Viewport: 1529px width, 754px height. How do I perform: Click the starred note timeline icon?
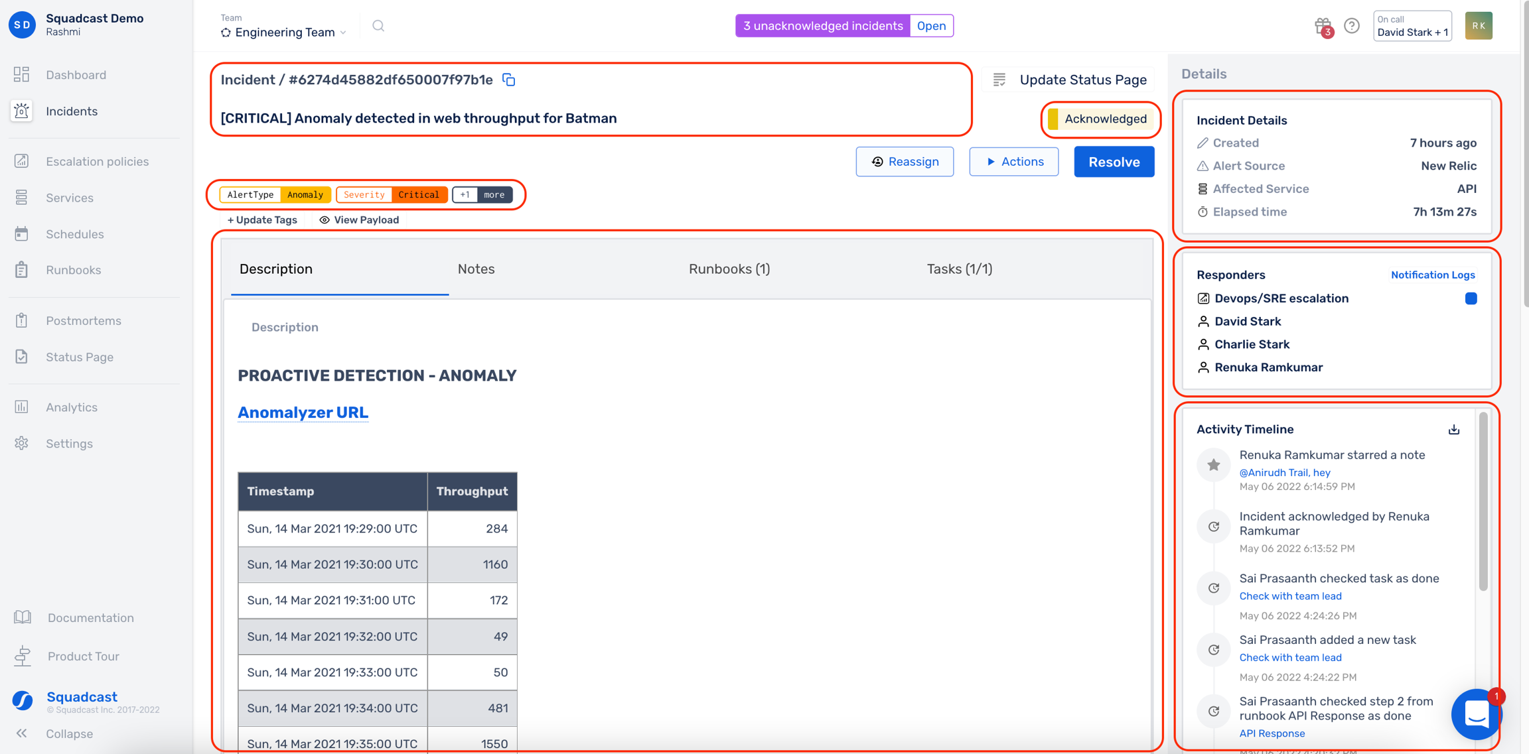point(1214,465)
